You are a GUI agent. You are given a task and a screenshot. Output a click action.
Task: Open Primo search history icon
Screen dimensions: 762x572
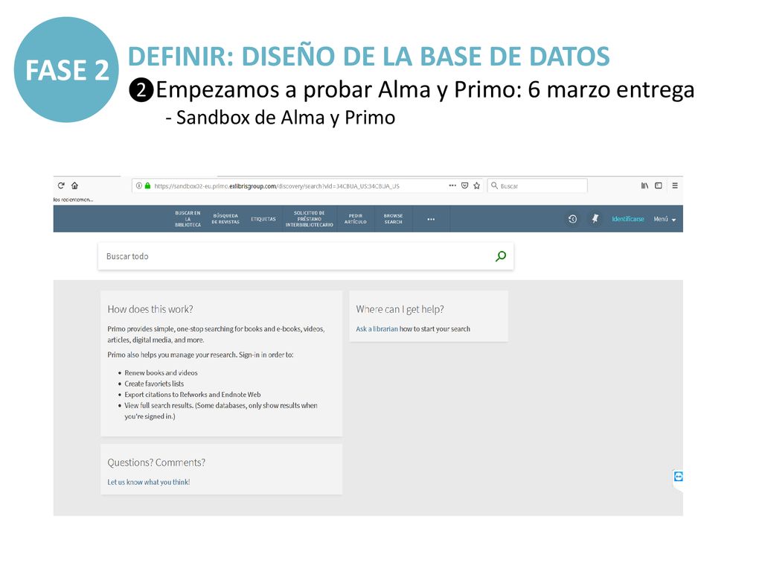tap(572, 219)
